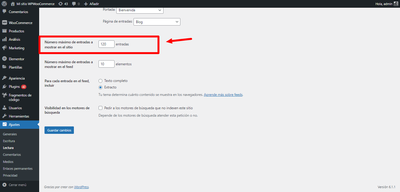Click the feed entries field containing 10

point(107,64)
